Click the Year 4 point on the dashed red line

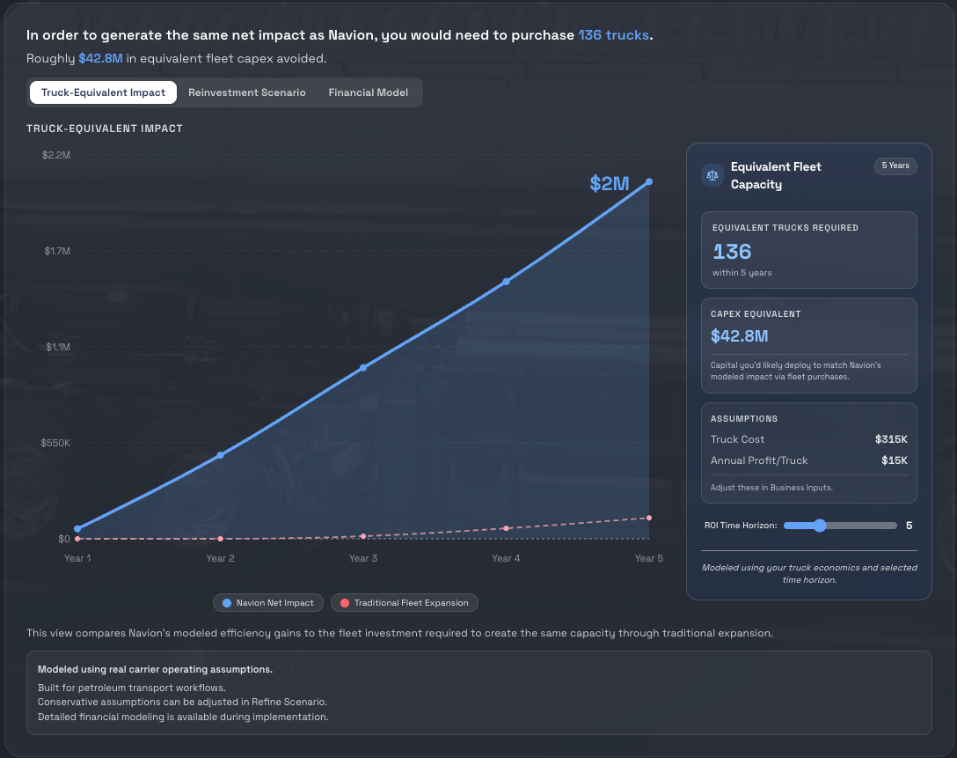(506, 528)
